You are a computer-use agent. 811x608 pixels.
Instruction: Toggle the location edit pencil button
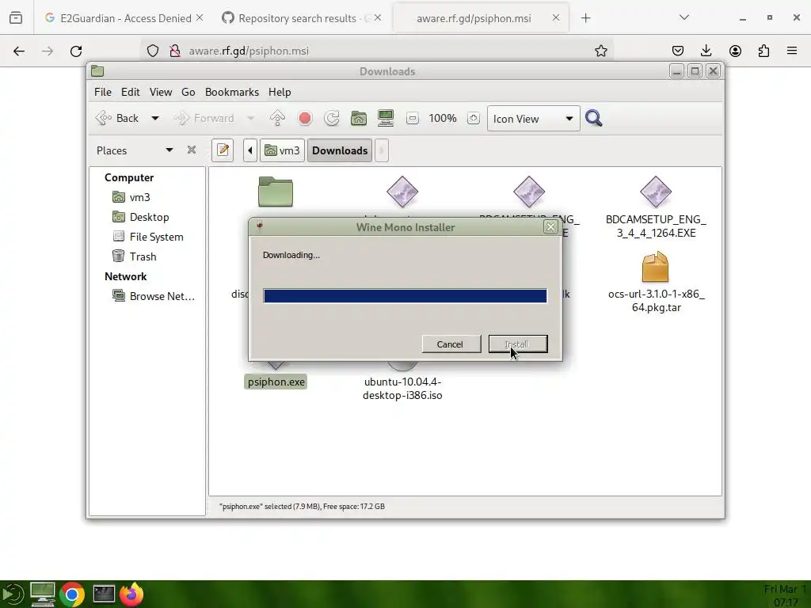point(223,150)
